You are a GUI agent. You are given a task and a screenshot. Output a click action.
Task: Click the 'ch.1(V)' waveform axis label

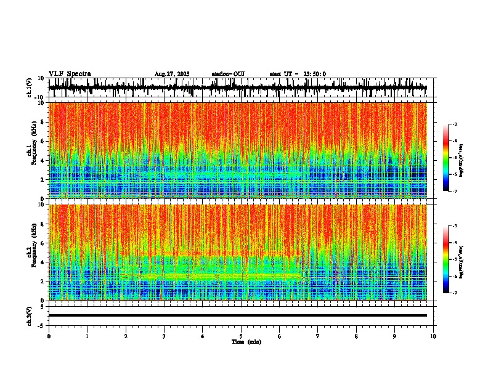tap(30, 87)
